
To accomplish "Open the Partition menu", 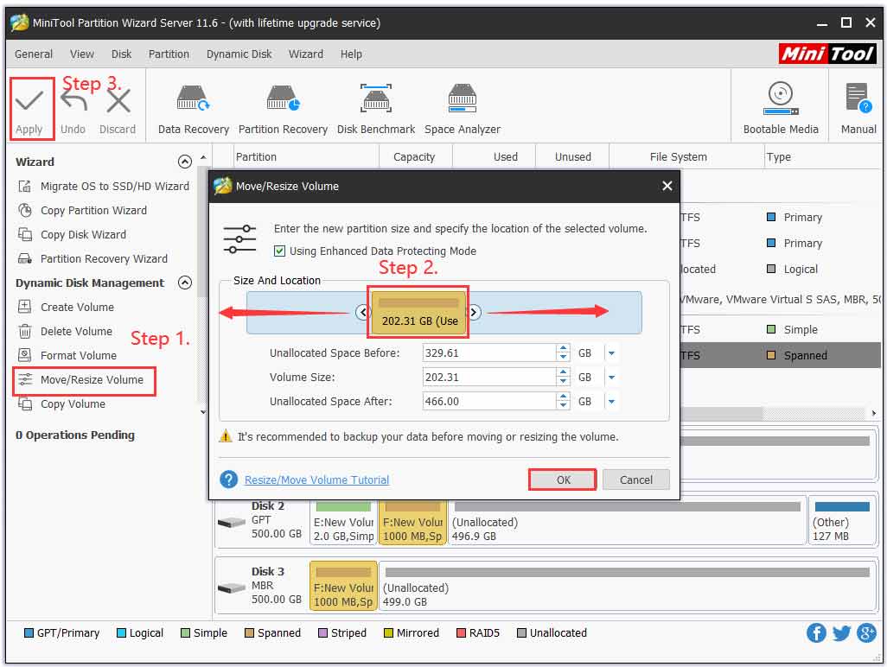I will tap(169, 54).
